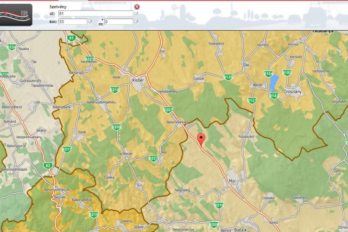Screen dimensions: 348x232
Task: Click the 8207 road shield icon
Action: (168, 110)
